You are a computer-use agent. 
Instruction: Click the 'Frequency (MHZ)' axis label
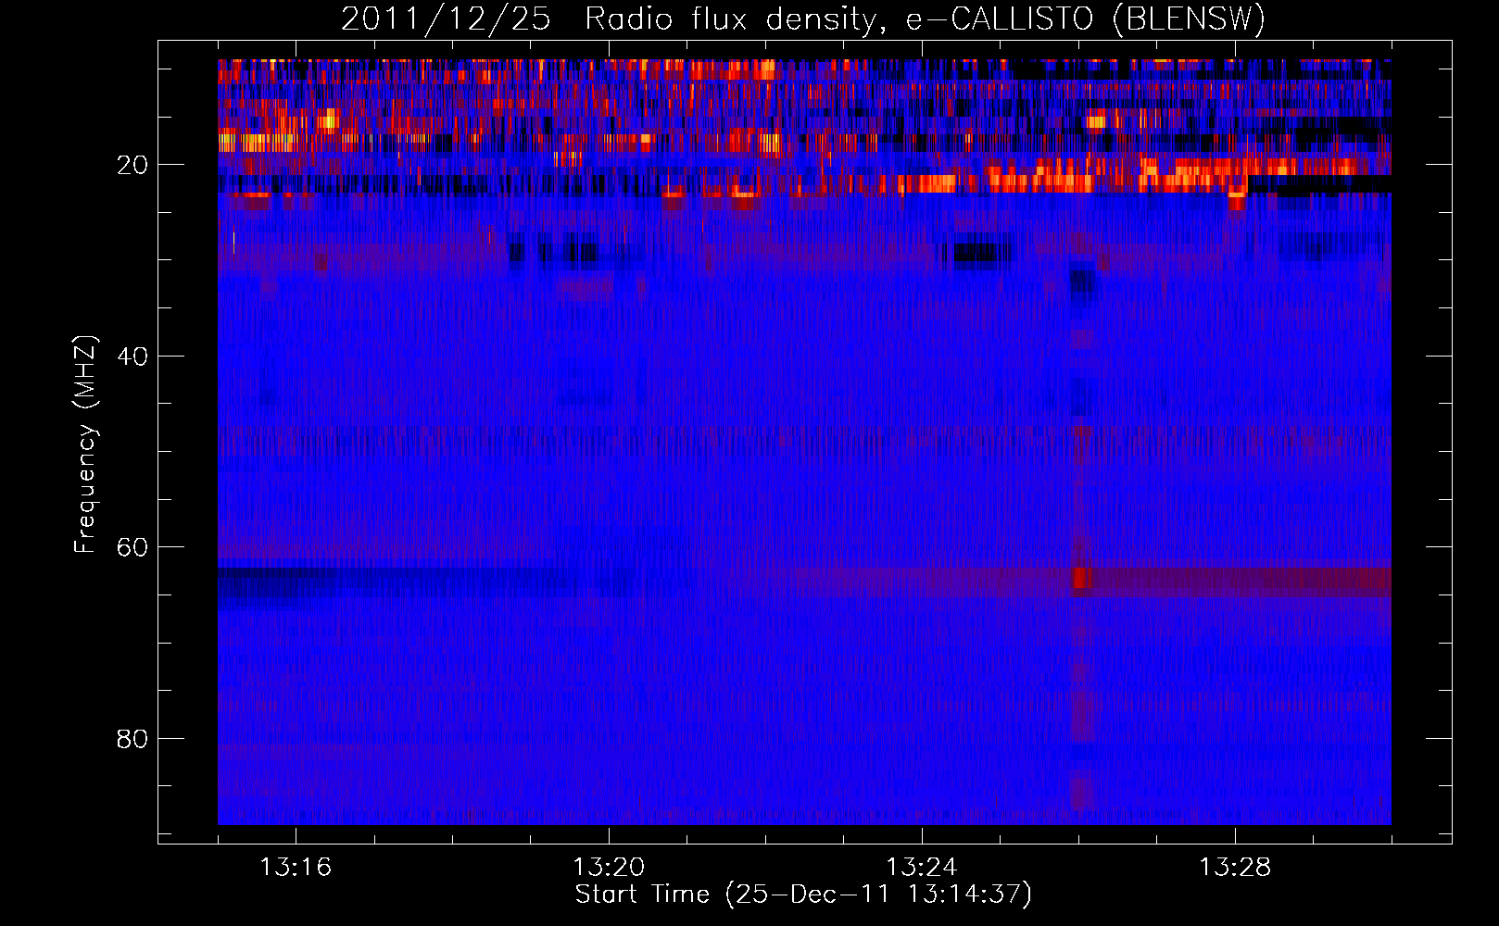tap(85, 444)
